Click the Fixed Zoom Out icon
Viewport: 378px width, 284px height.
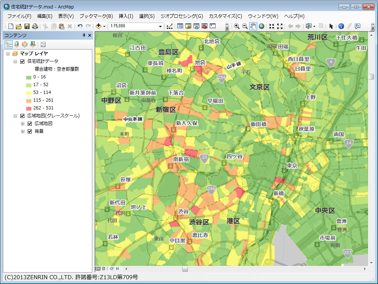(x=280, y=26)
